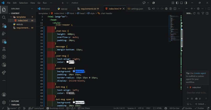Screen dimensions: 211x110
Task: Switch to the requirements.txt tab
Action: click(x=88, y=9)
